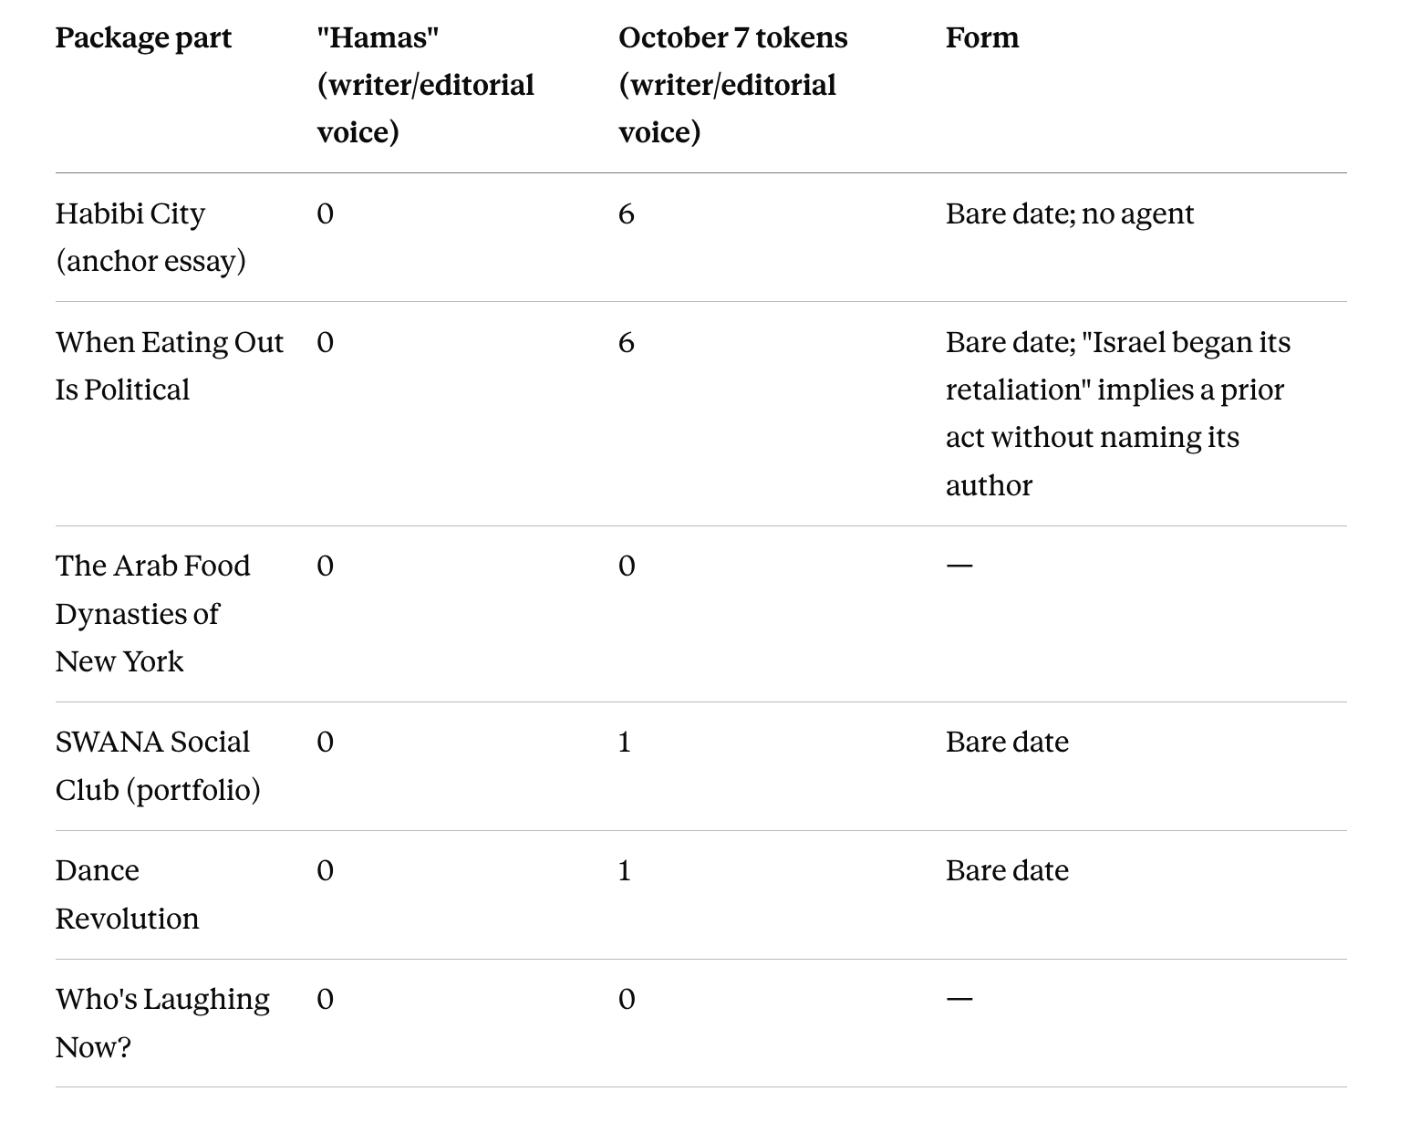Click the October 7 count for When Eating Out
This screenshot has height=1133, width=1410.
pos(626,342)
